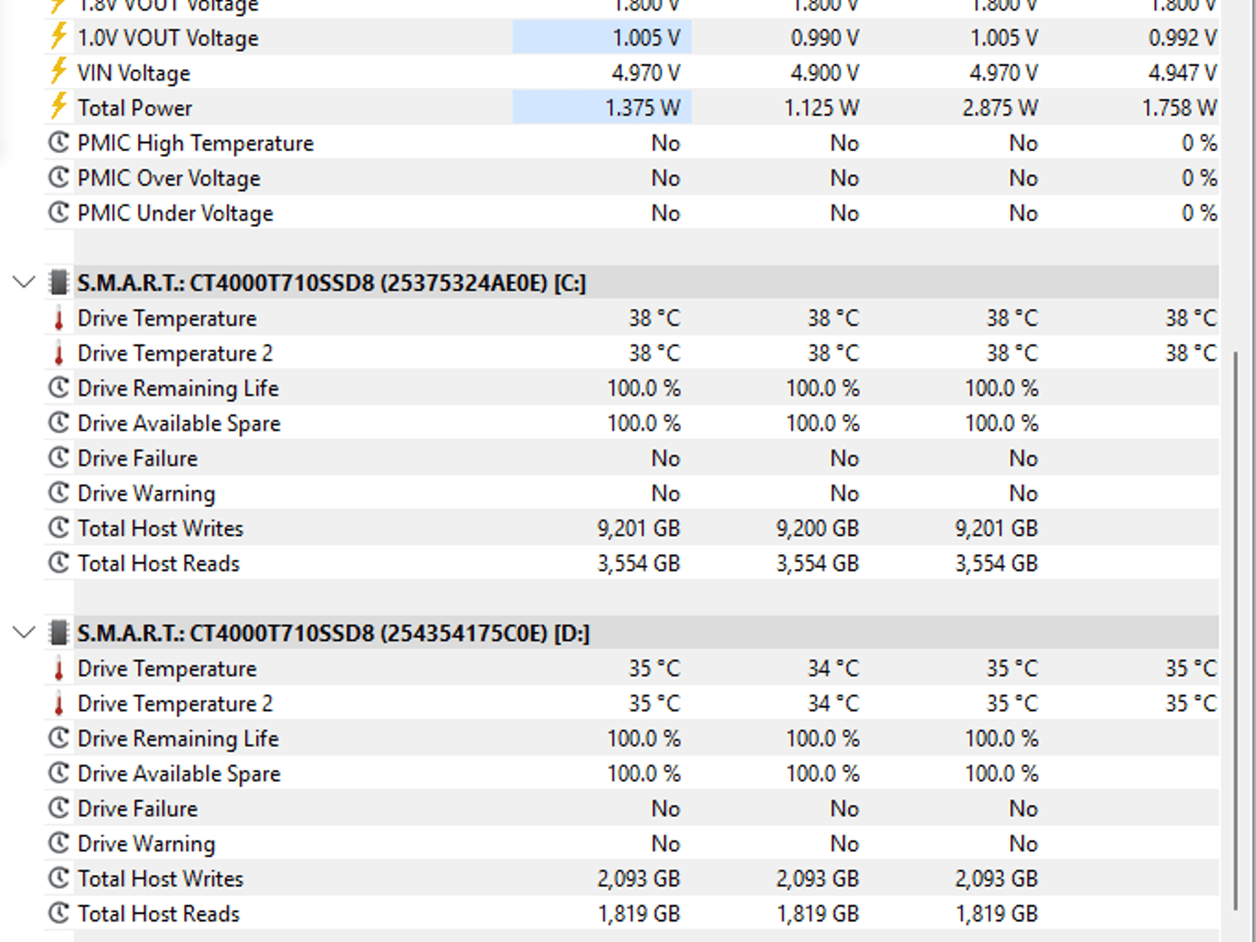This screenshot has height=942, width=1256.
Task: Click the lightning icon for VIN Voltage
Action: [x=58, y=72]
